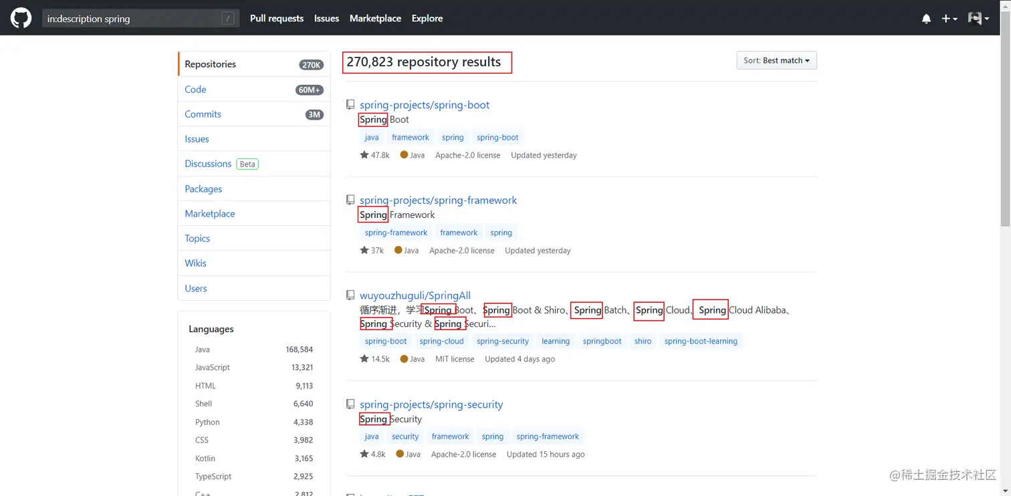Filter results by Python language
This screenshot has width=1011, height=496.
(254, 422)
